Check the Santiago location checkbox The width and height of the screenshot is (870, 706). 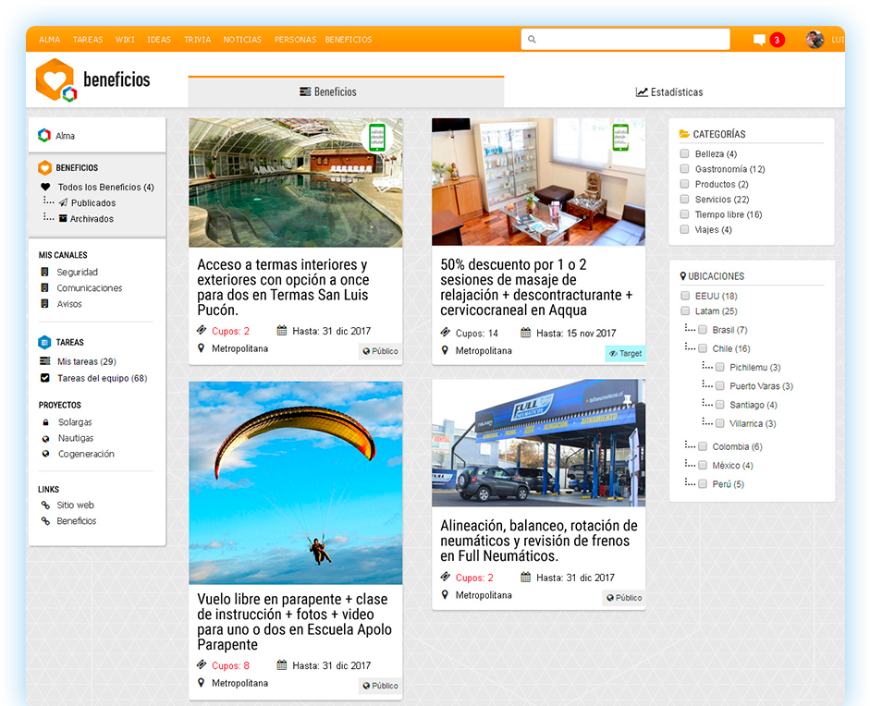[719, 405]
